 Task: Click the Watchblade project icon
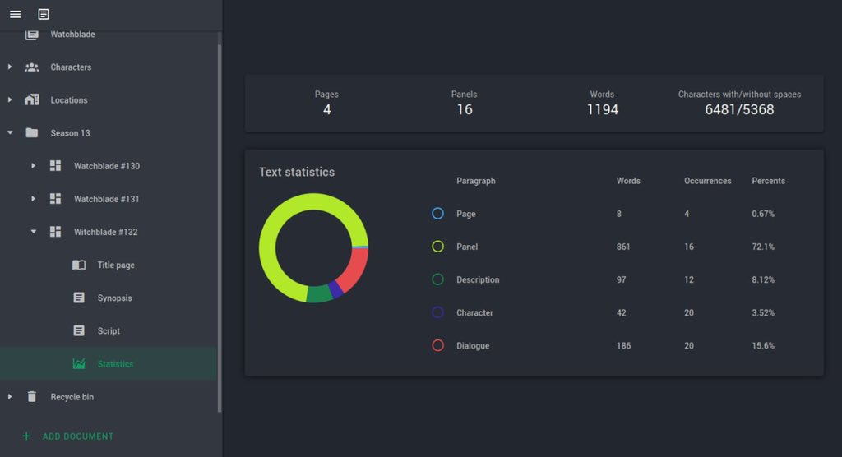click(32, 35)
